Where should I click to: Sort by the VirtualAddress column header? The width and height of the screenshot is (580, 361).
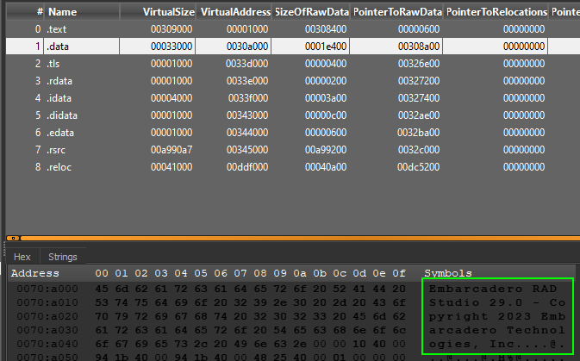coord(234,12)
